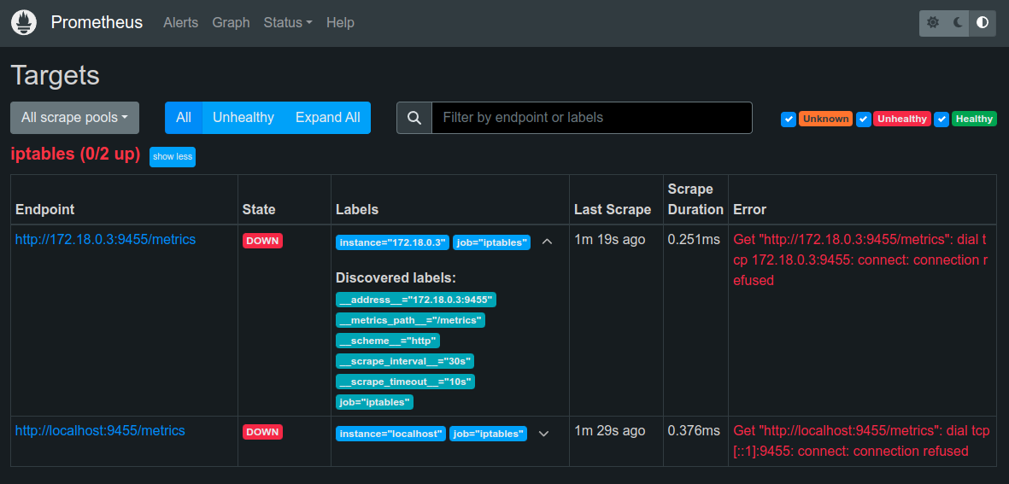Image resolution: width=1009 pixels, height=484 pixels.
Task: Click the 0.251ms scrape duration value
Action: [694, 240]
